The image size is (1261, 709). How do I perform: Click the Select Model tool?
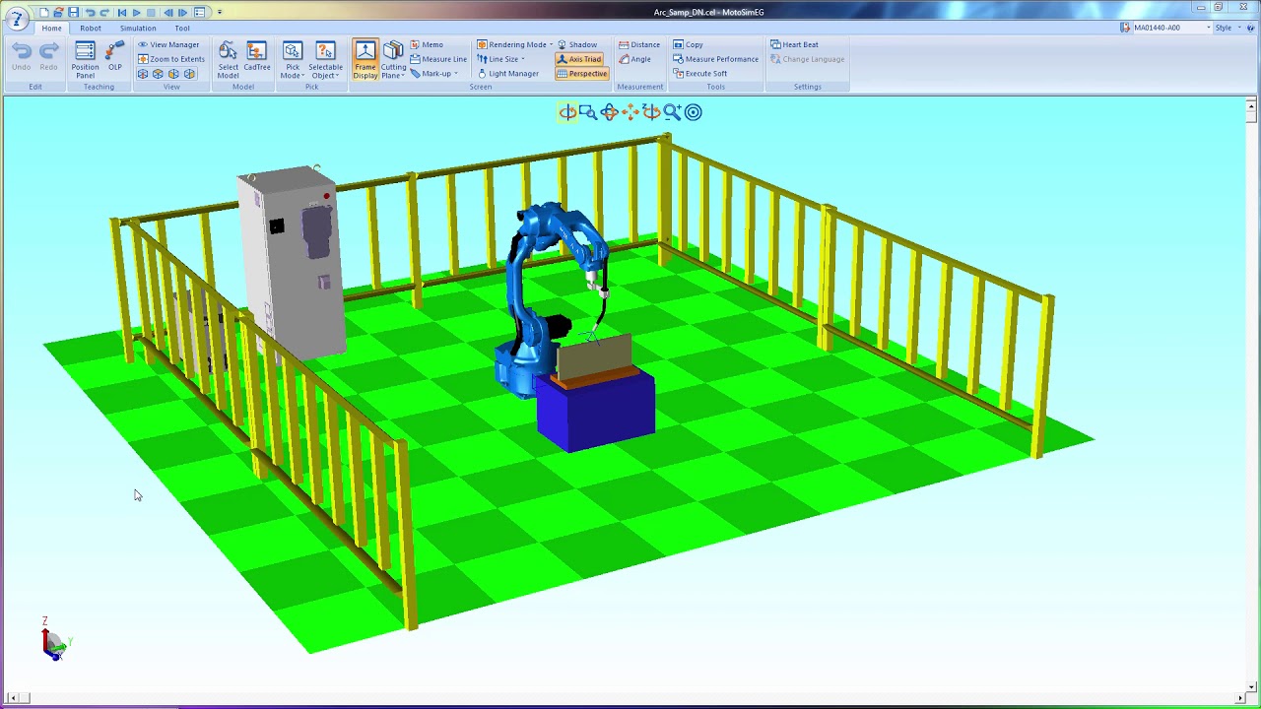coord(228,60)
